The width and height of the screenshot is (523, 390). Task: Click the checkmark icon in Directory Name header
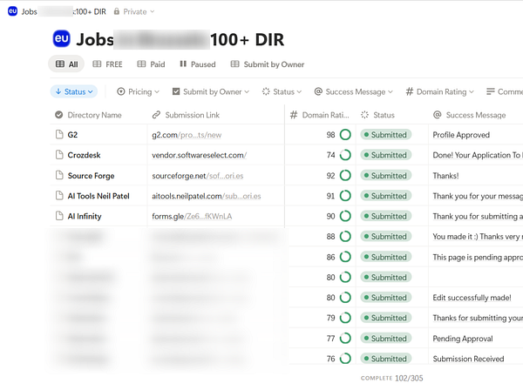(58, 115)
